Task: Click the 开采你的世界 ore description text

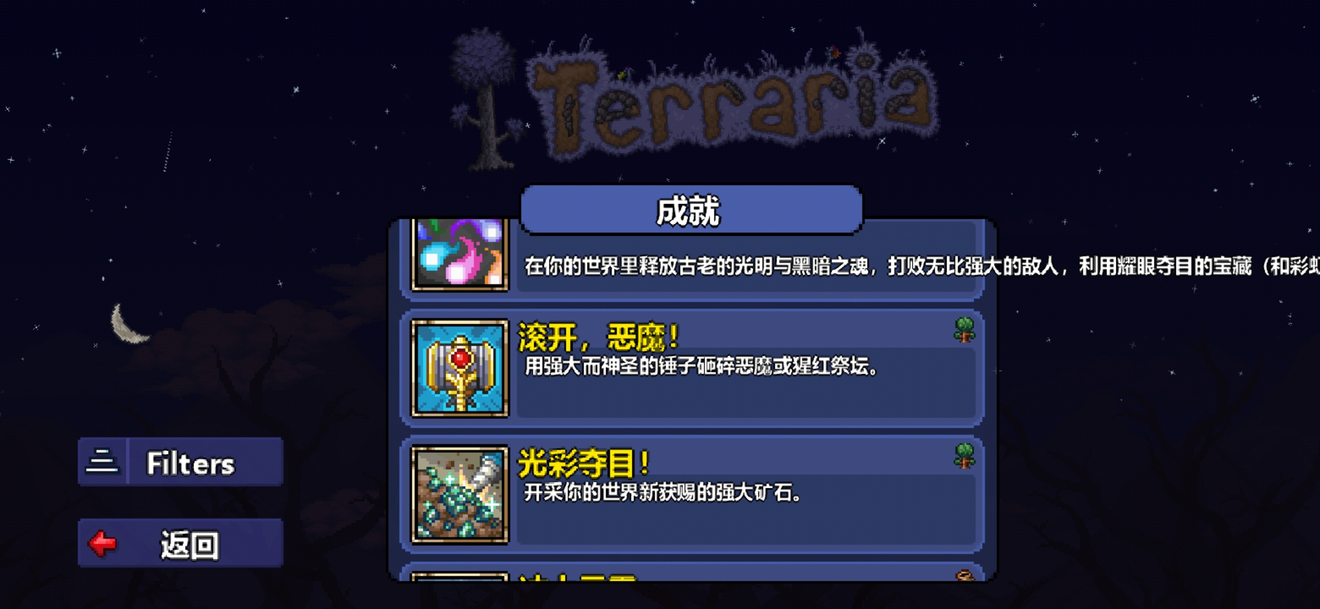Action: (662, 492)
